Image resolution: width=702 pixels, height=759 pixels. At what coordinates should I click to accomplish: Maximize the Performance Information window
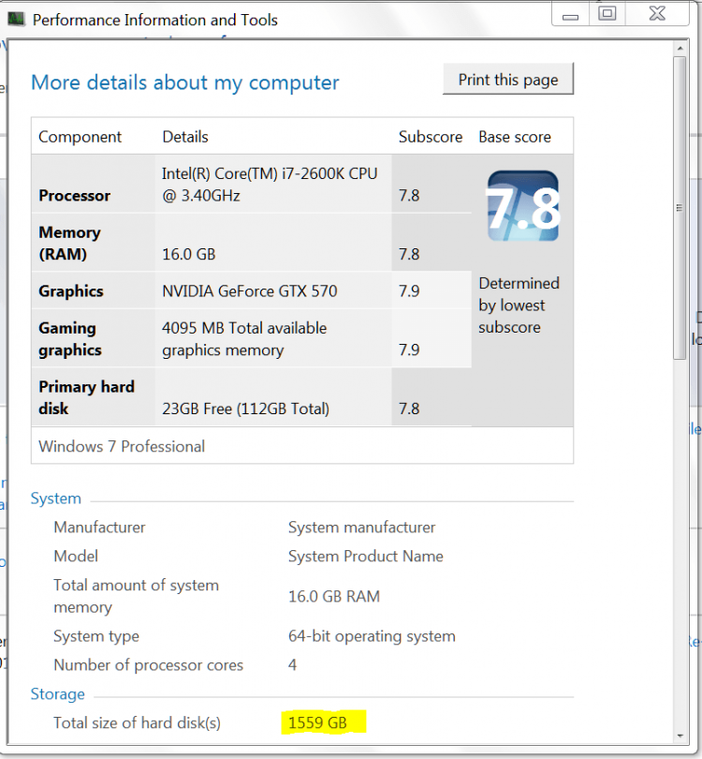point(607,13)
